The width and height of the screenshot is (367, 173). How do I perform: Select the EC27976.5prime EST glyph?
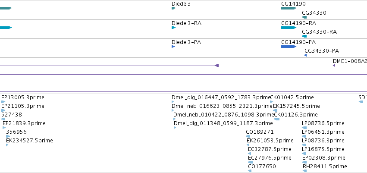[251, 162]
